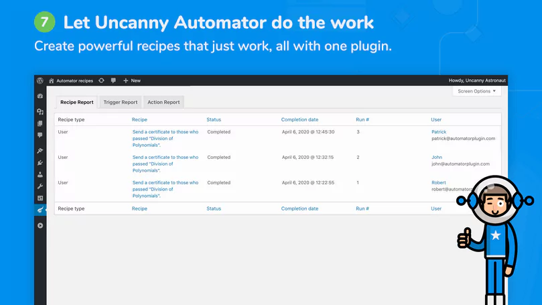Click Completed status in Robert's row
The width and height of the screenshot is (542, 305).
pos(219,182)
